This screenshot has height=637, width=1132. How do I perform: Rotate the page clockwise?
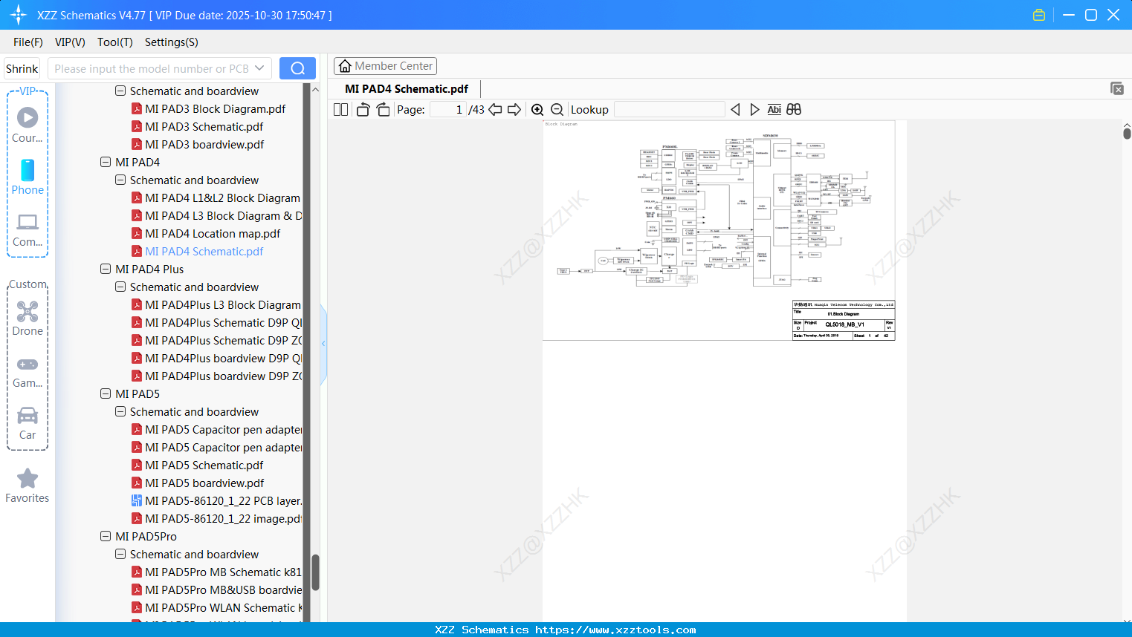(383, 109)
